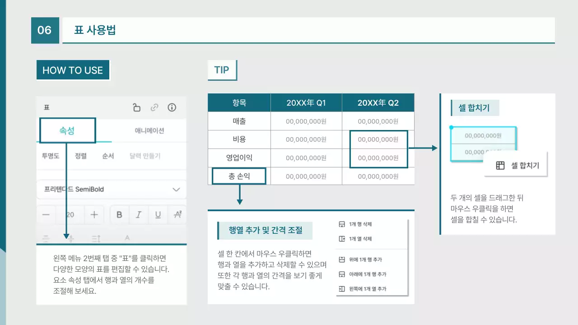The height and width of the screenshot is (325, 578).
Task: Toggle bold formatting with the B button
Action: click(119, 215)
